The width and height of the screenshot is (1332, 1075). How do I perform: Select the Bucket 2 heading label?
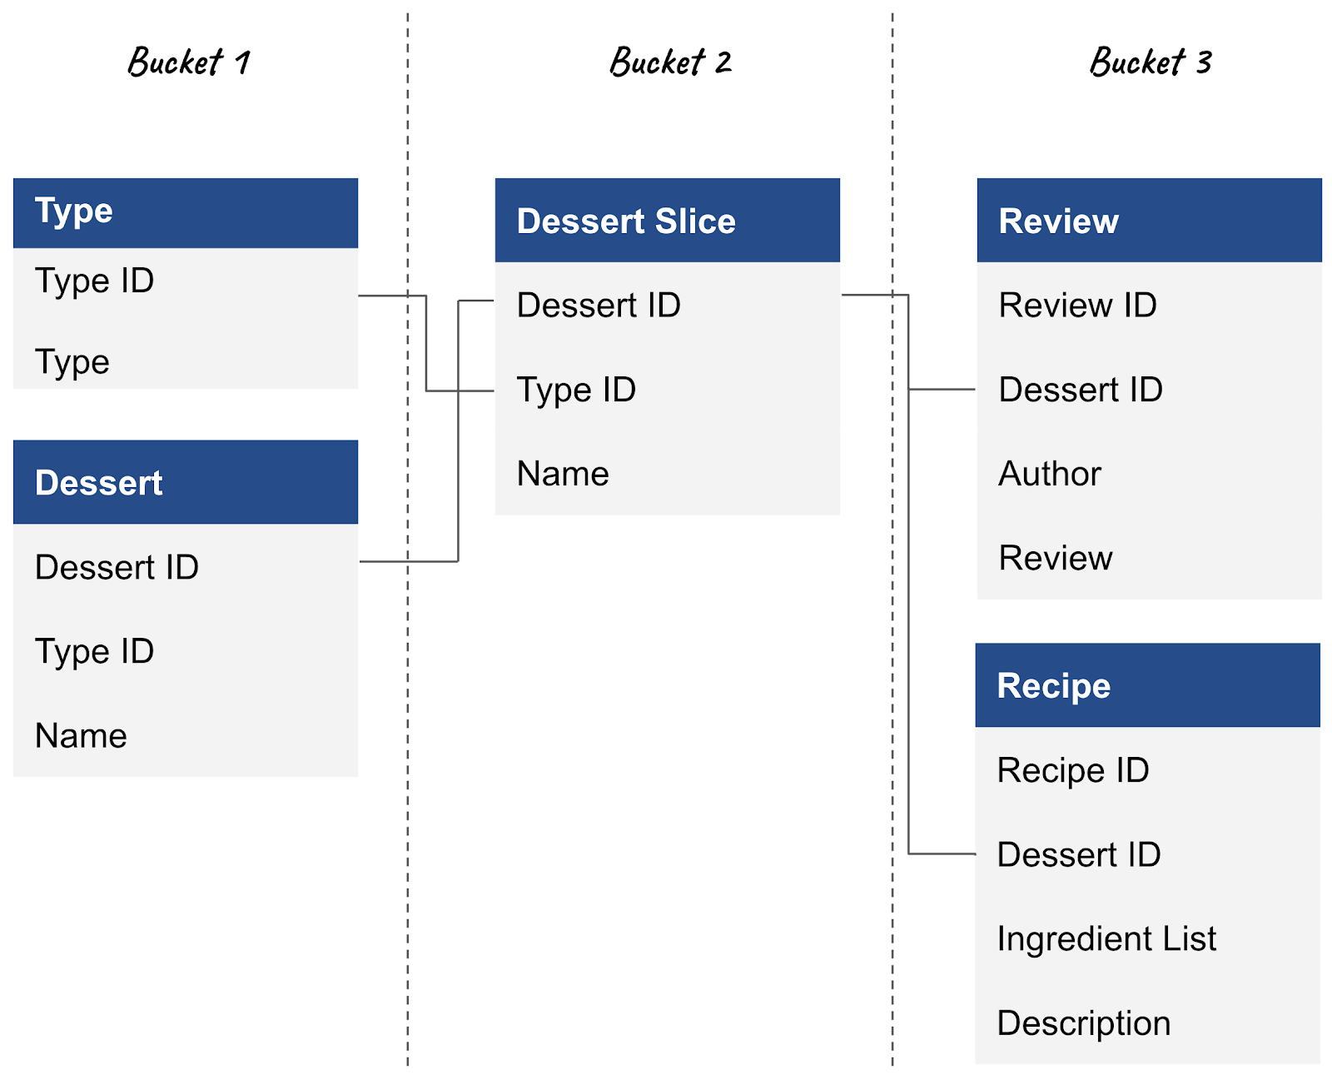click(x=670, y=62)
